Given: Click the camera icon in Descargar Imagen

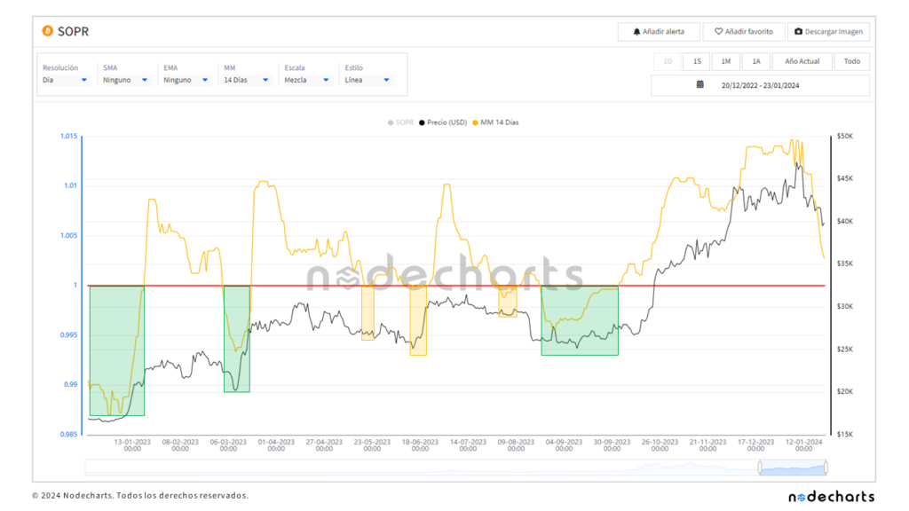Looking at the screenshot, I should point(799,32).
